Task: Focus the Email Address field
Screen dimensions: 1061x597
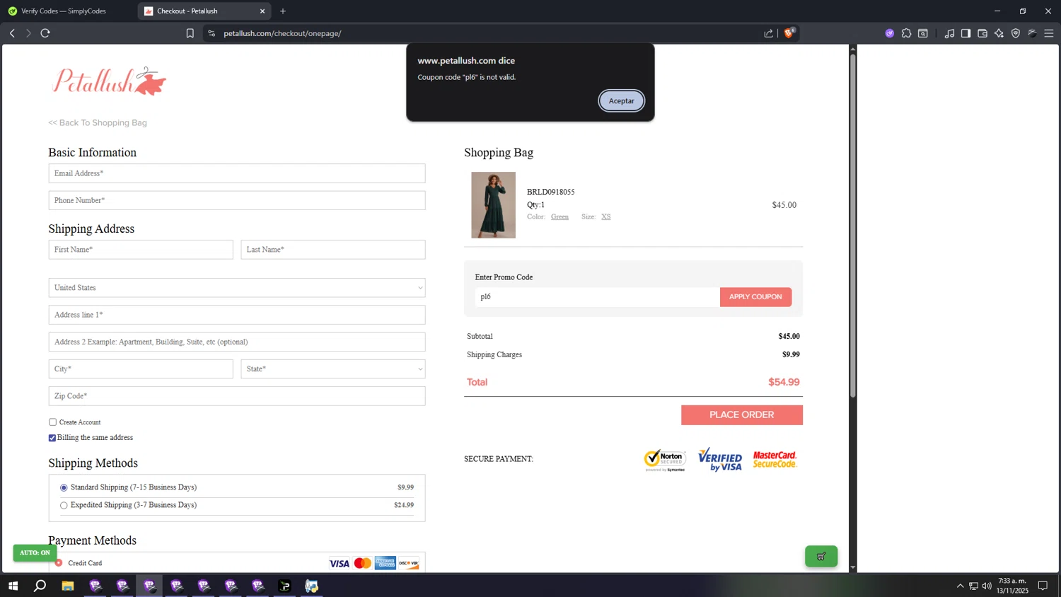Action: pyautogui.click(x=237, y=173)
